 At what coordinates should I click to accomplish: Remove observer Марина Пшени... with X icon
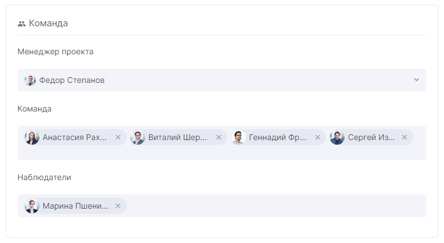118,206
